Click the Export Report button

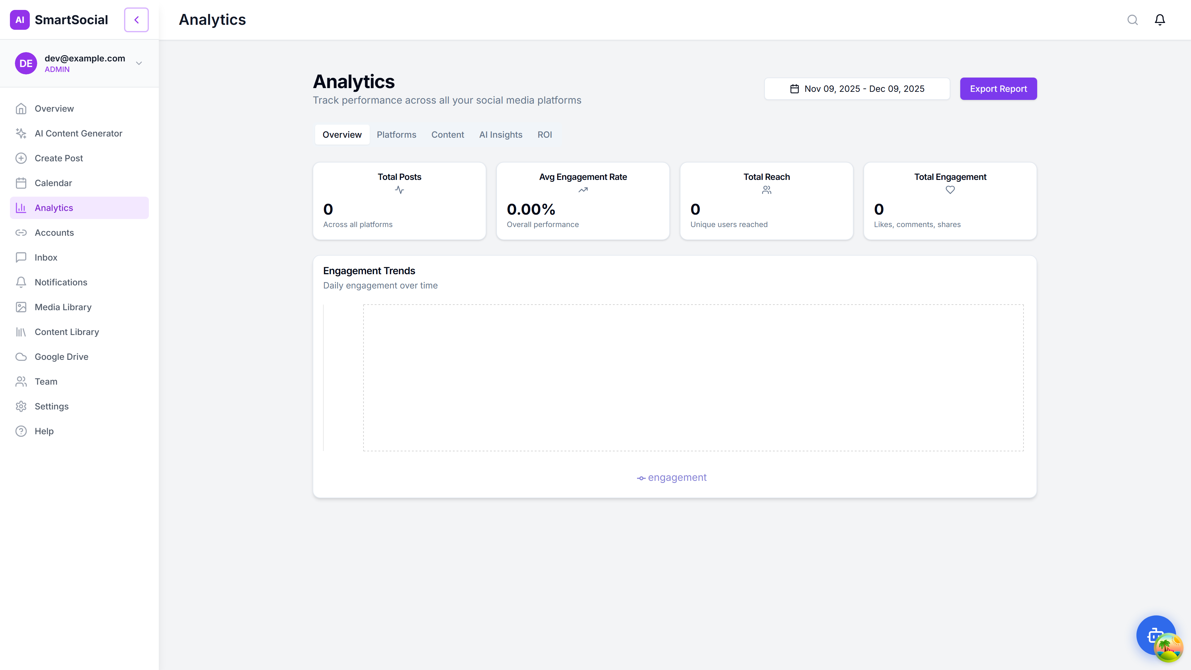point(998,88)
